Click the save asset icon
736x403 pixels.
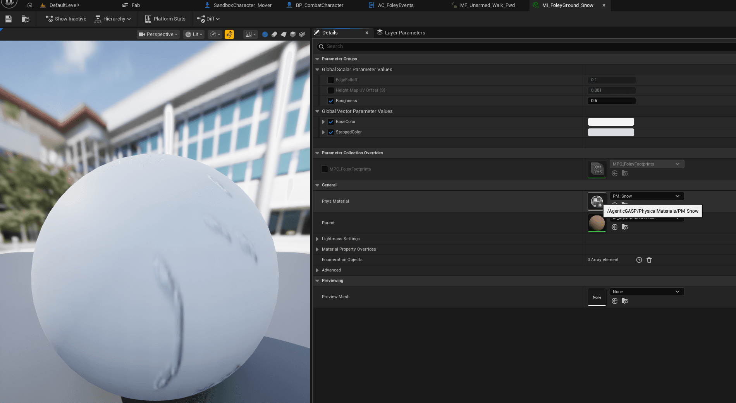9,19
